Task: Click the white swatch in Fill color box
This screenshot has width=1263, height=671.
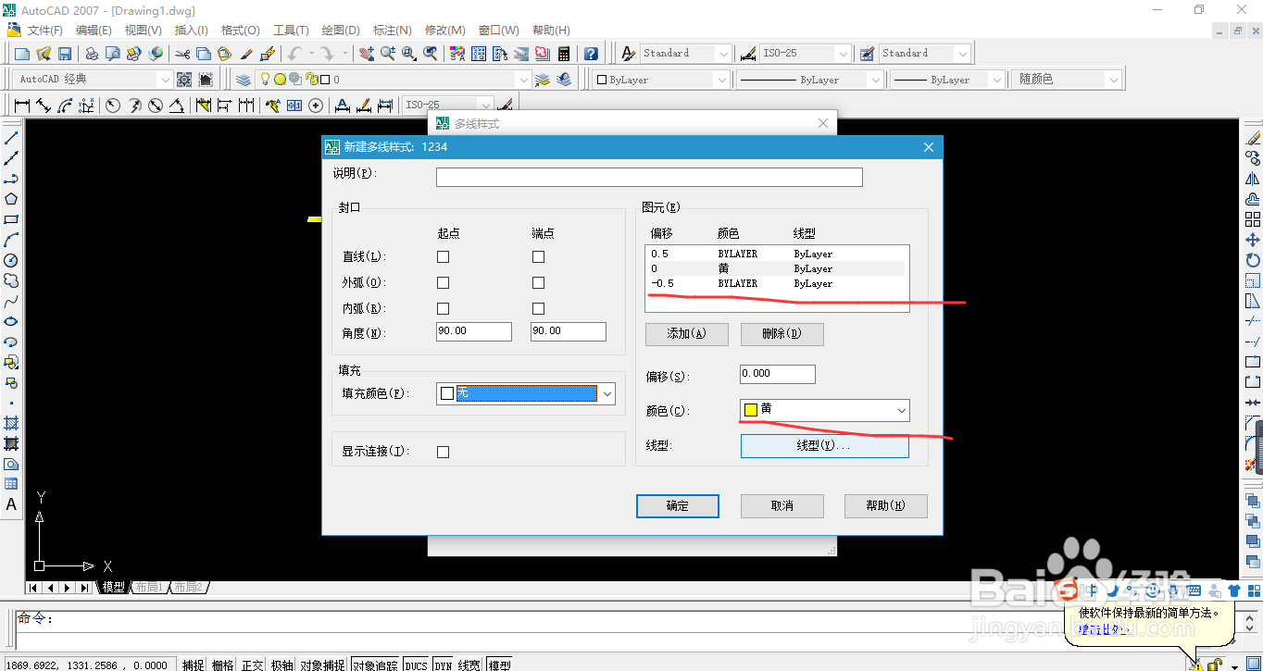Action: tap(447, 393)
